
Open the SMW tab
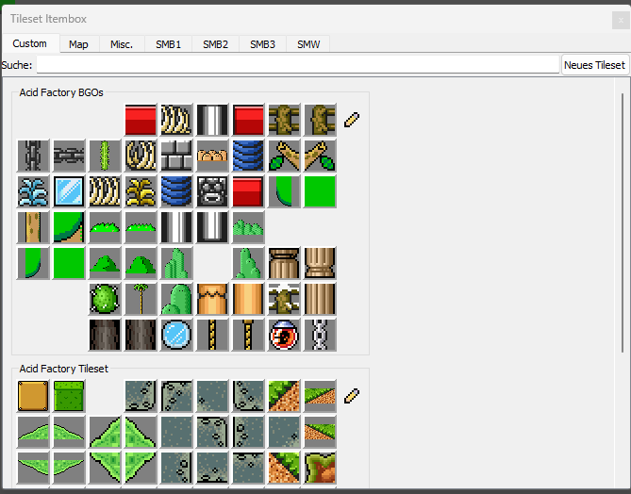[308, 44]
